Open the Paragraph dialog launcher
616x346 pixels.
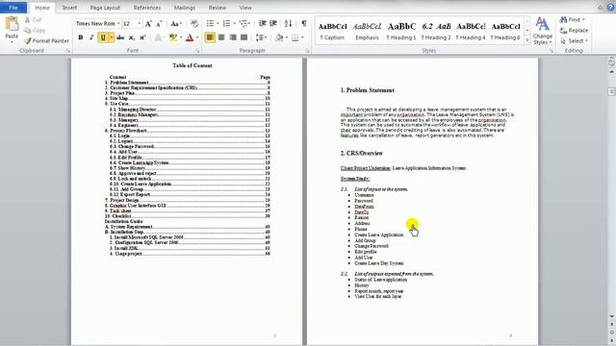point(307,51)
